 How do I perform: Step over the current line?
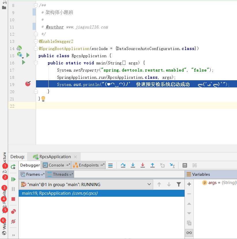(123, 165)
